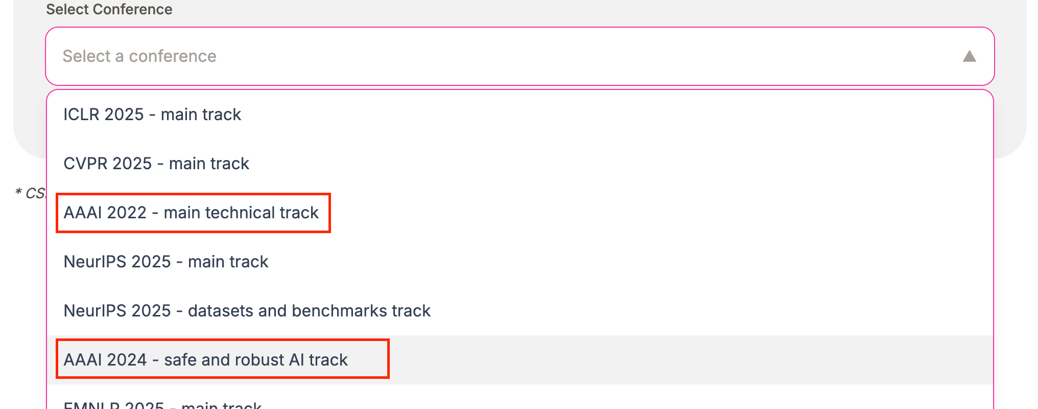Collapse the conference dropdown using the triangle arrow
This screenshot has width=1038, height=409.
click(x=969, y=56)
